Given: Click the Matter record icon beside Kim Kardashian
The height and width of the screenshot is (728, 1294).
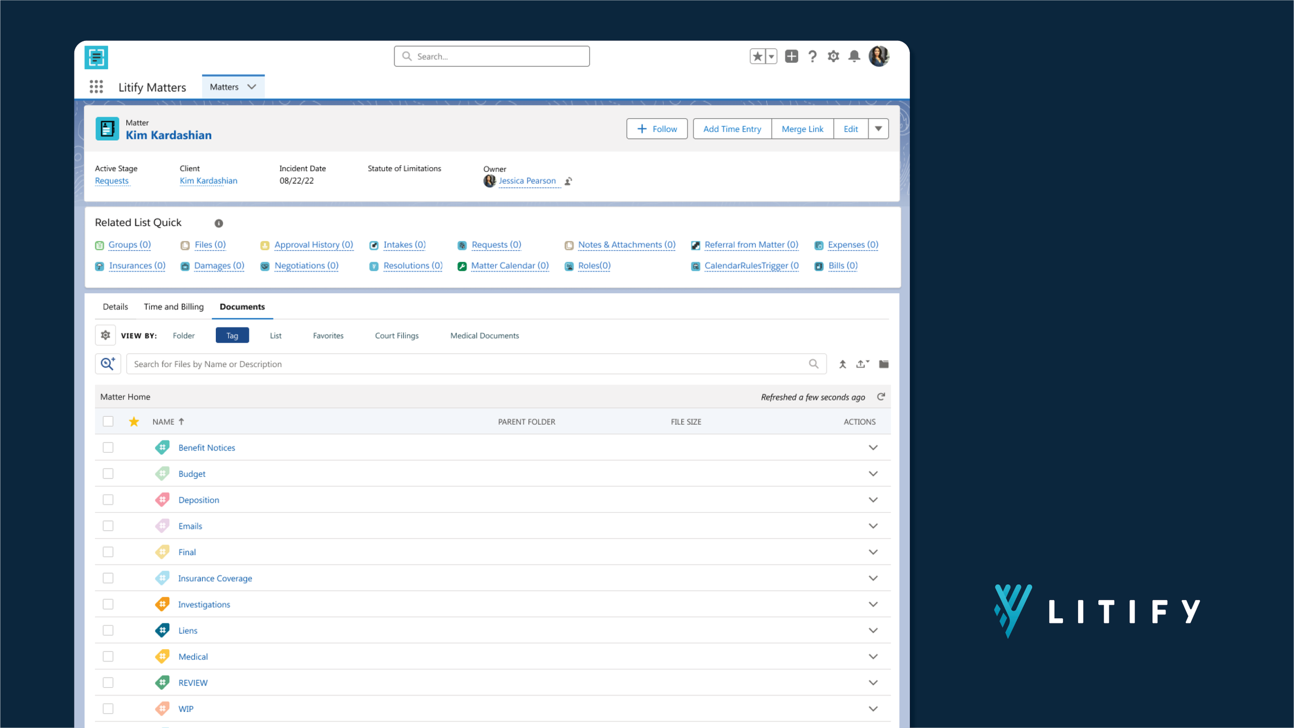Looking at the screenshot, I should point(107,129).
